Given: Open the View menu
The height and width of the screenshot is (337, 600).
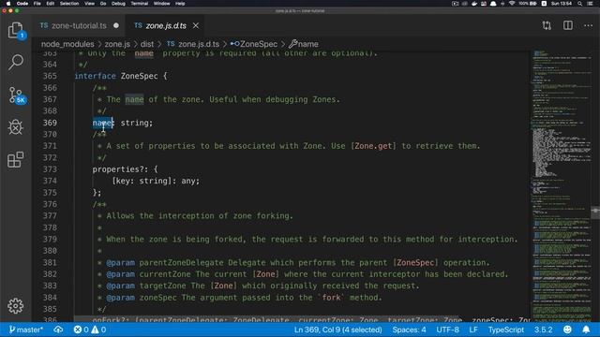Looking at the screenshot, I should 90,4.
